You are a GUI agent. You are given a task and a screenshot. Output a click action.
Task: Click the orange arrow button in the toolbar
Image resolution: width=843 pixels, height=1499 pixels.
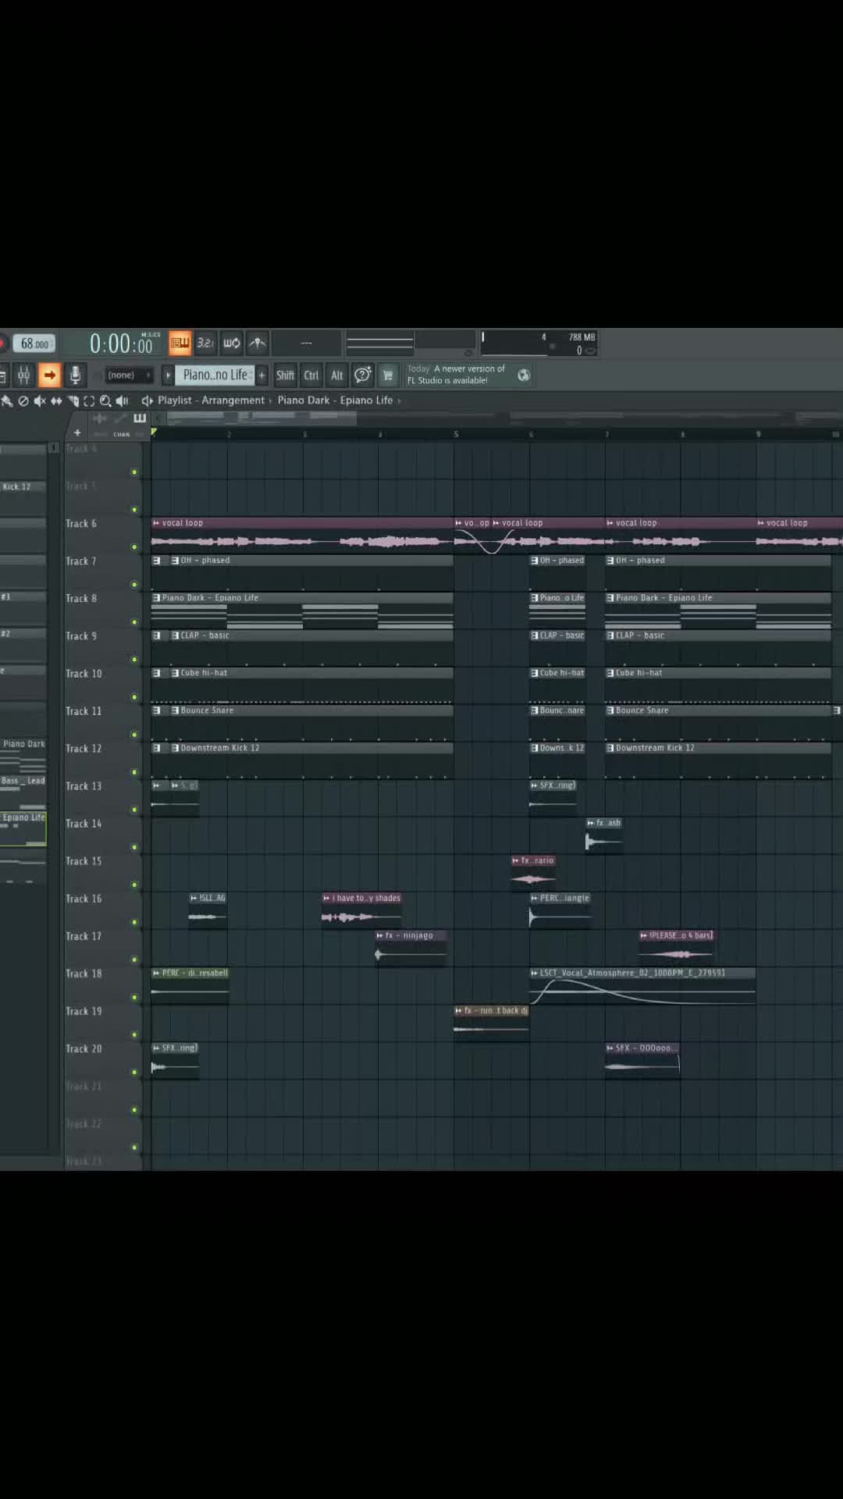[x=49, y=376]
